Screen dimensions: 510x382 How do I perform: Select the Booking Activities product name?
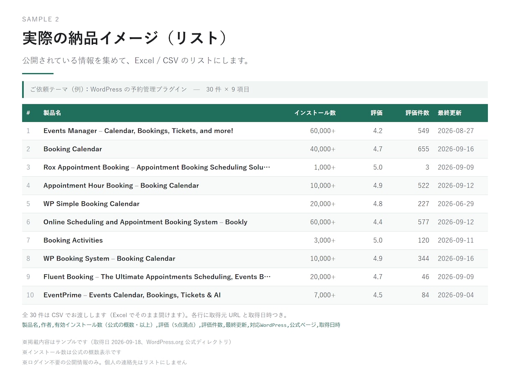[x=73, y=240]
